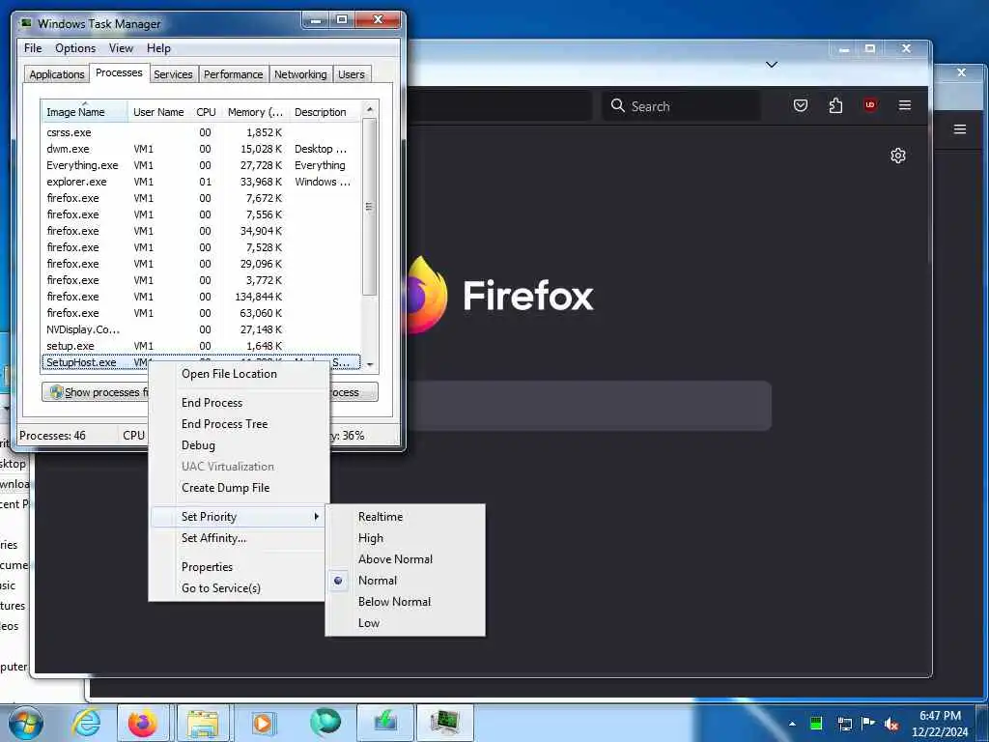The width and height of the screenshot is (989, 742).
Task: Click the process list scroll-up arrow
Action: [370, 110]
